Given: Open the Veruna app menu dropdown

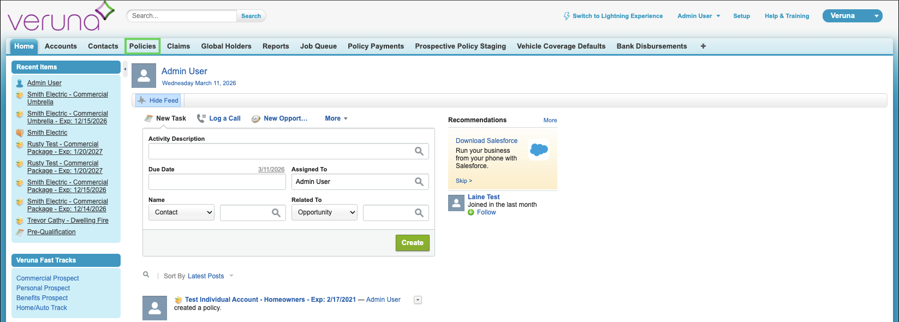Looking at the screenshot, I should coord(853,16).
